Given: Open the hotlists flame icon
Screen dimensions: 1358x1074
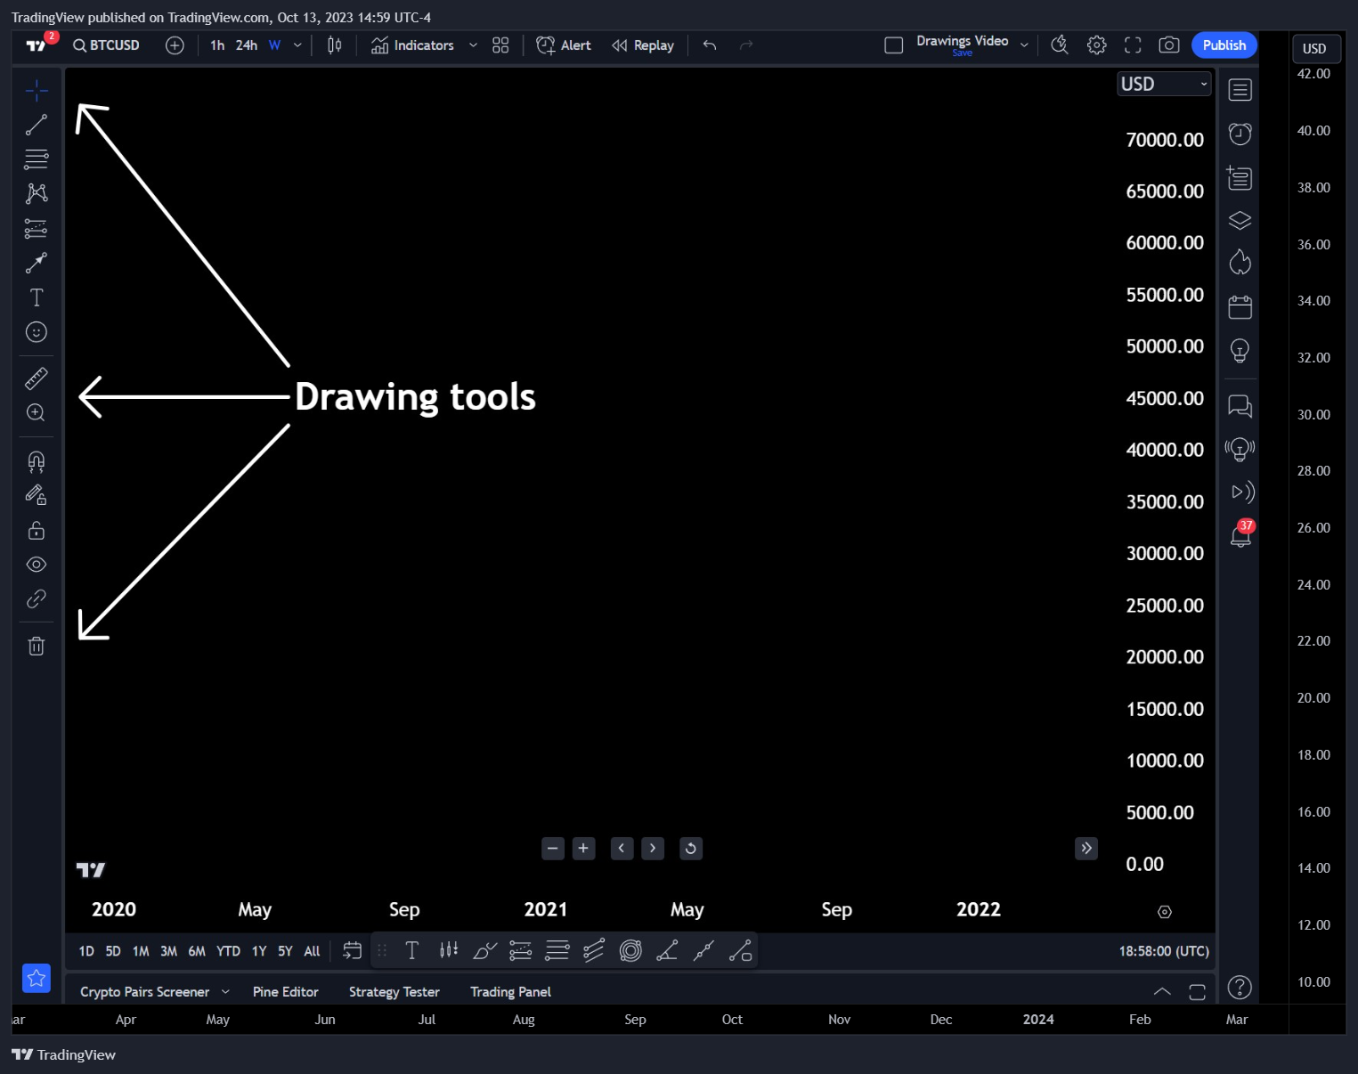Looking at the screenshot, I should click(x=1240, y=263).
